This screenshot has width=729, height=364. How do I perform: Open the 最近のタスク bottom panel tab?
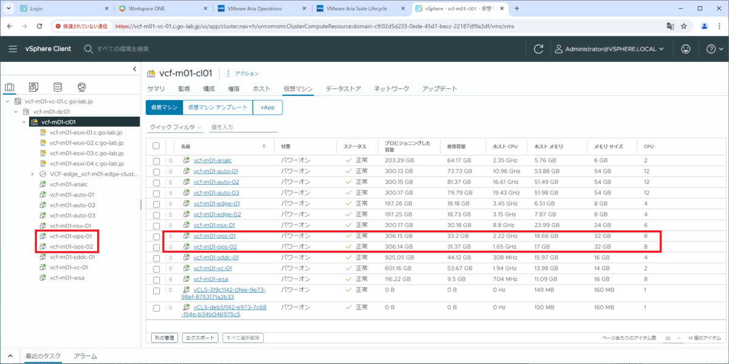coord(43,356)
